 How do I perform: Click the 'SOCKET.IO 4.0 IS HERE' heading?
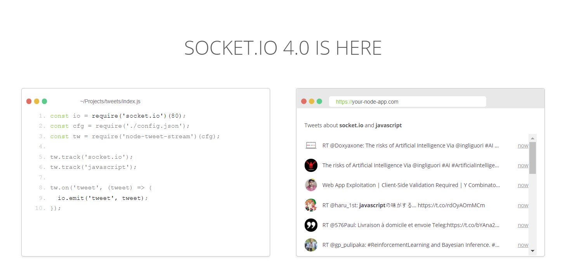coord(283,48)
